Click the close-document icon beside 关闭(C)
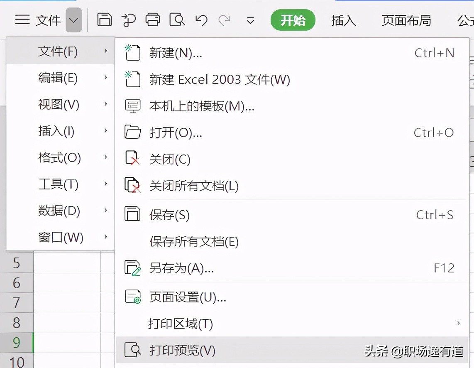Image resolution: width=474 pixels, height=368 pixels. (x=132, y=158)
